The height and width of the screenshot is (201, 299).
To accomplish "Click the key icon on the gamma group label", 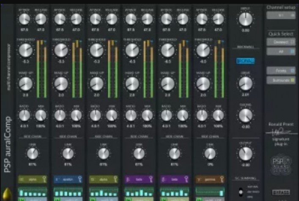I will point(222,179).
